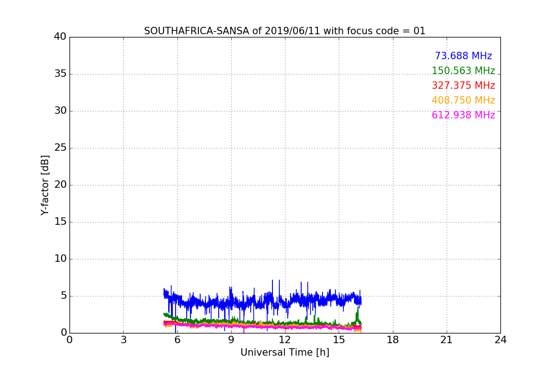The width and height of the screenshot is (556, 370).
Task: Click the x-axis tick label 15
Action: coord(339,340)
